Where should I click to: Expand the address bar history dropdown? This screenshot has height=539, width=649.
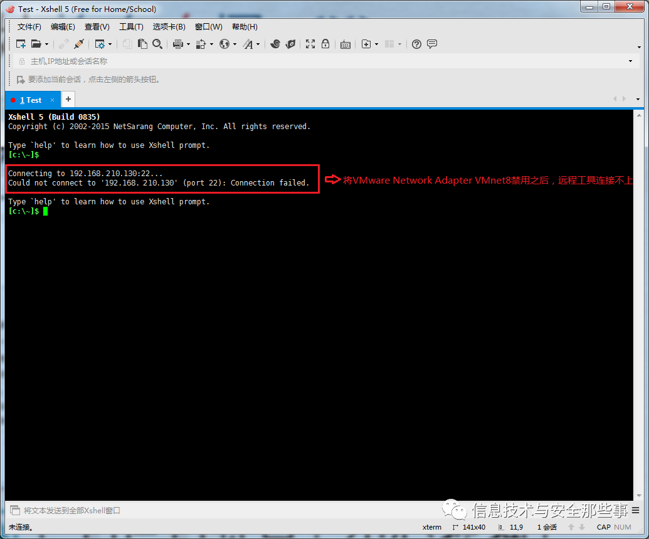pyautogui.click(x=630, y=61)
